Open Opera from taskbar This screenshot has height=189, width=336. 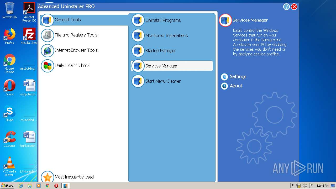(56, 186)
